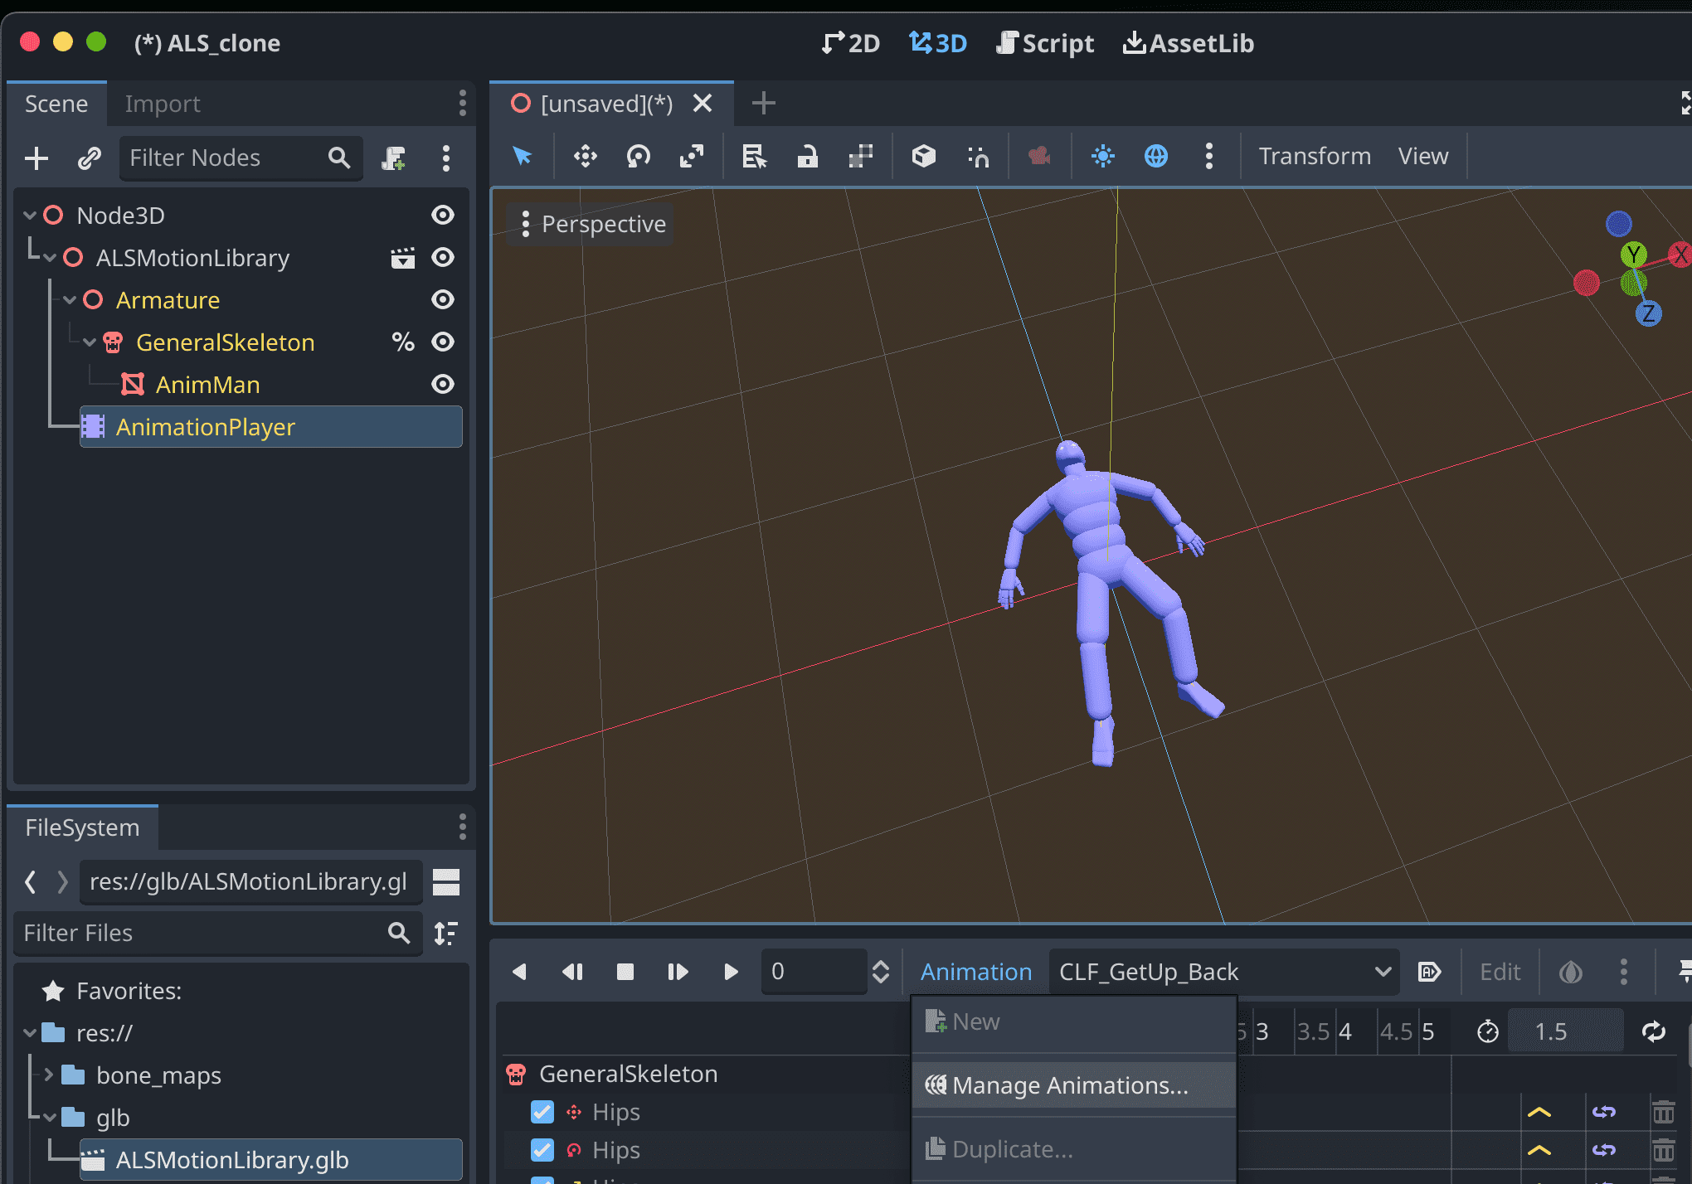
Task: Toggle snapping for selected nodes
Action: pyautogui.click(x=979, y=156)
